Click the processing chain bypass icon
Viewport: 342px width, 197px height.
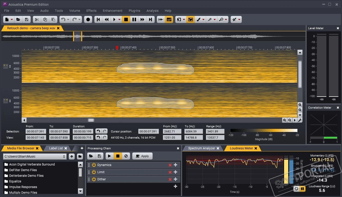pyautogui.click(x=126, y=156)
